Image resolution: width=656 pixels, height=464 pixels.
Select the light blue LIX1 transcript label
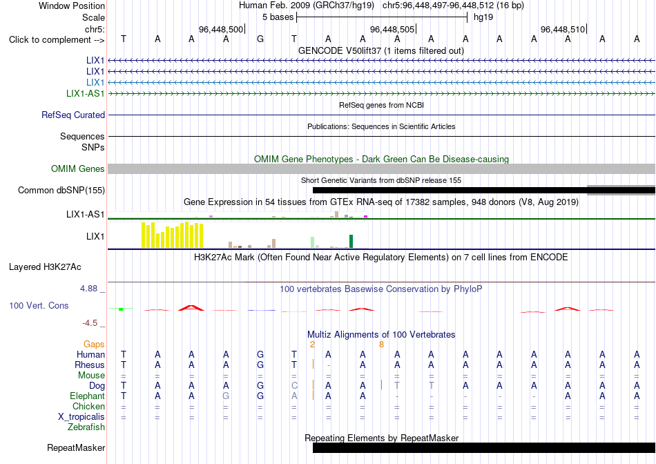coord(95,82)
